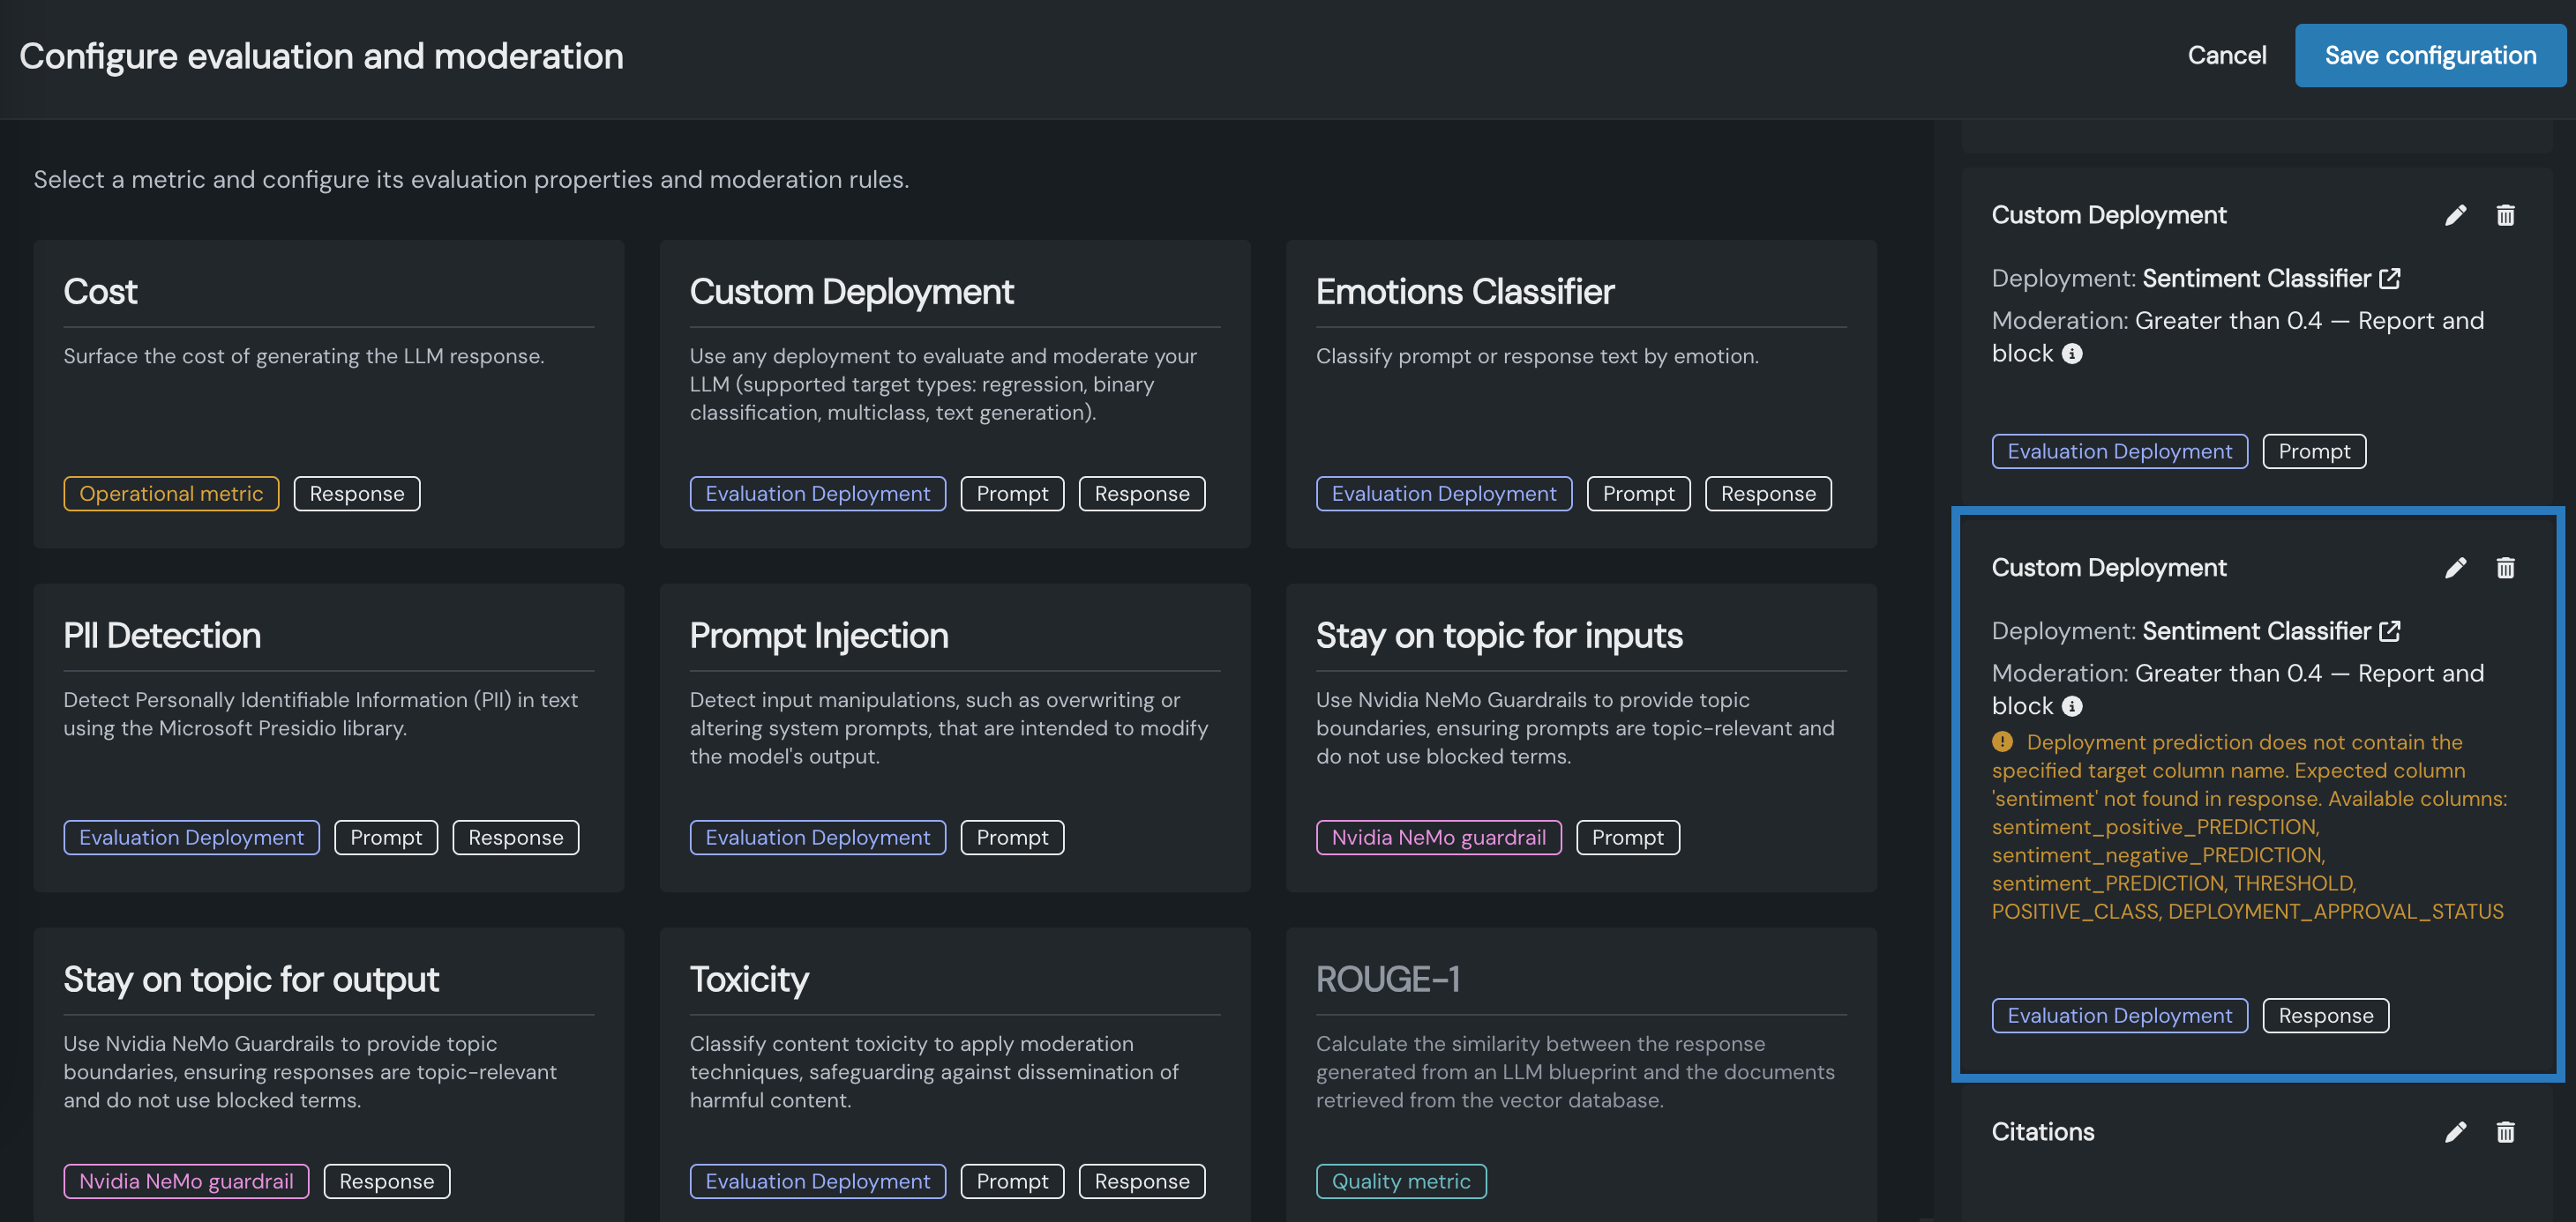
Task: Click the orange warning icon
Action: coord(2002,742)
